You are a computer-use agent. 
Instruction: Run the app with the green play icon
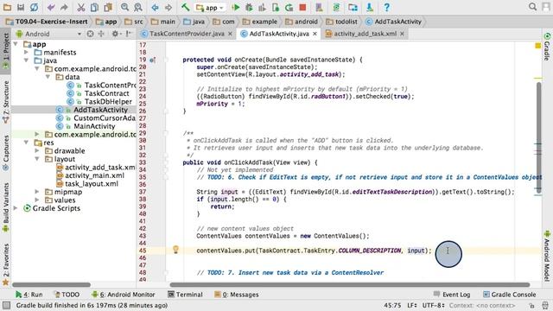pos(236,7)
